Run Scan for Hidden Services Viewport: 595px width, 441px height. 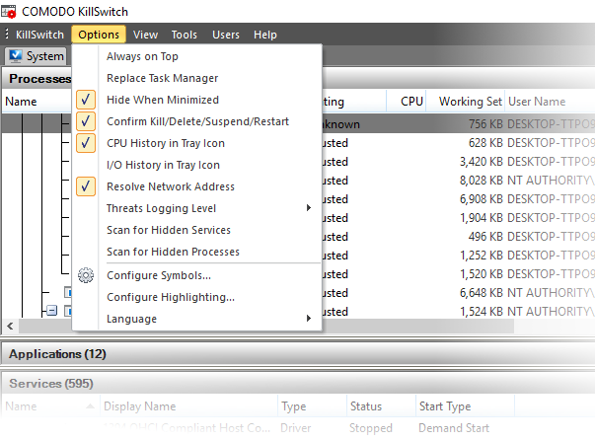[x=197, y=230]
